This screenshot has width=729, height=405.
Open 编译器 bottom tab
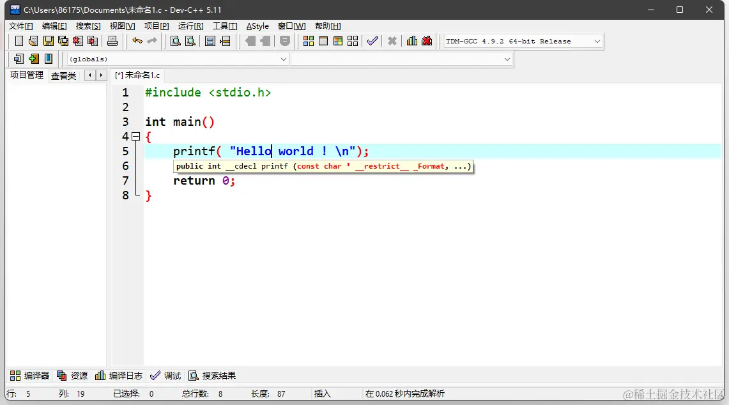(30, 376)
